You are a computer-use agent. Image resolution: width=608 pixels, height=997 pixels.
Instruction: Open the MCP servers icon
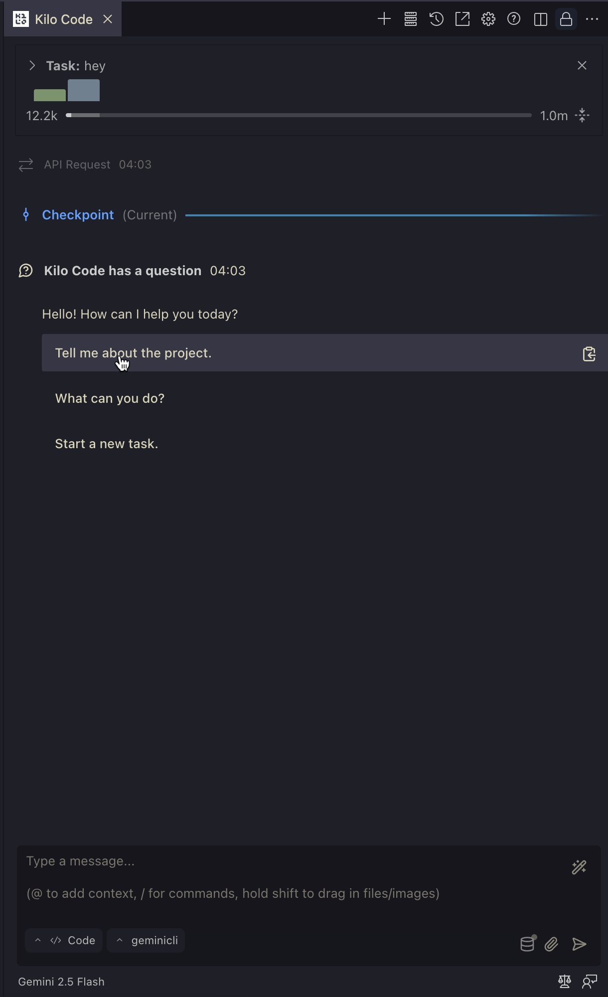pyautogui.click(x=411, y=19)
